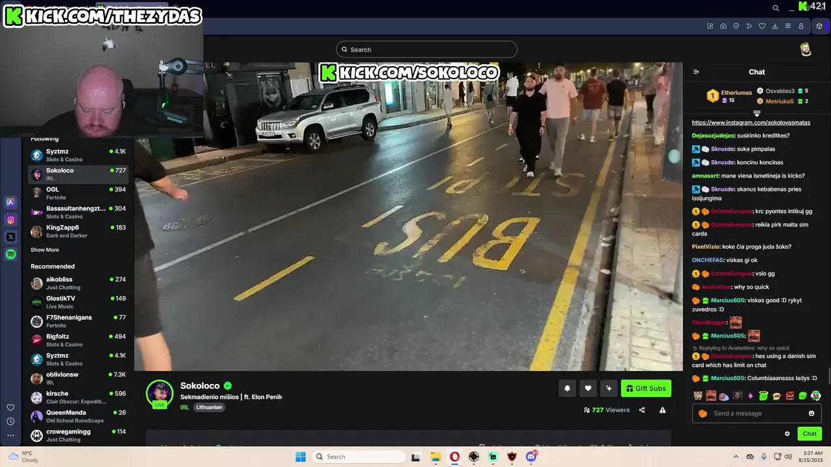Click the Lithuanian language tag

coord(209,407)
